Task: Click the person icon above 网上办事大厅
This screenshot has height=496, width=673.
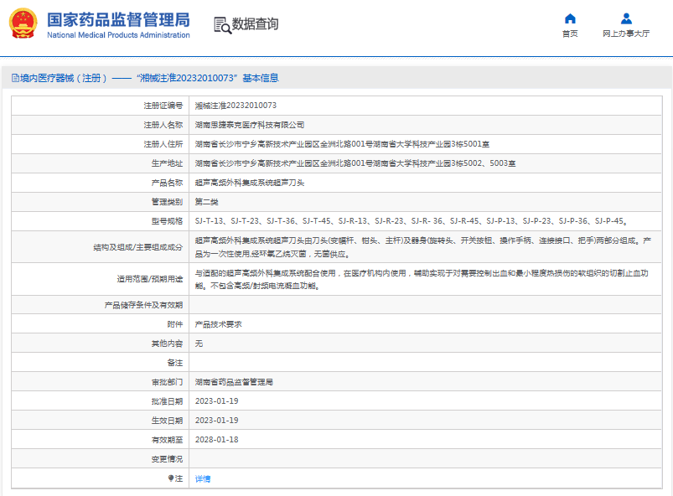Action: pyautogui.click(x=626, y=18)
